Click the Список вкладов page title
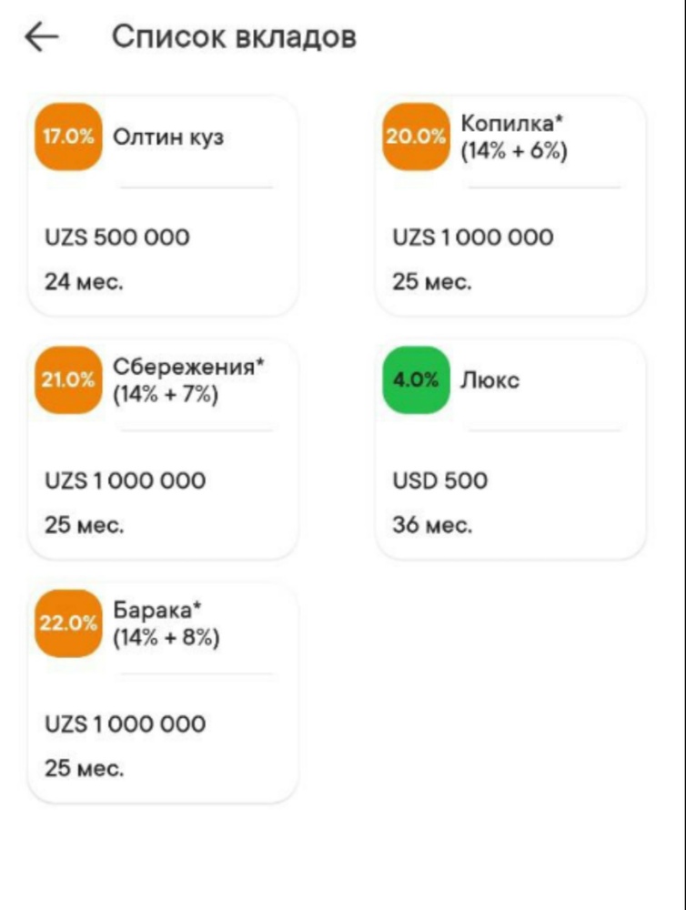686x910 pixels. tap(234, 37)
